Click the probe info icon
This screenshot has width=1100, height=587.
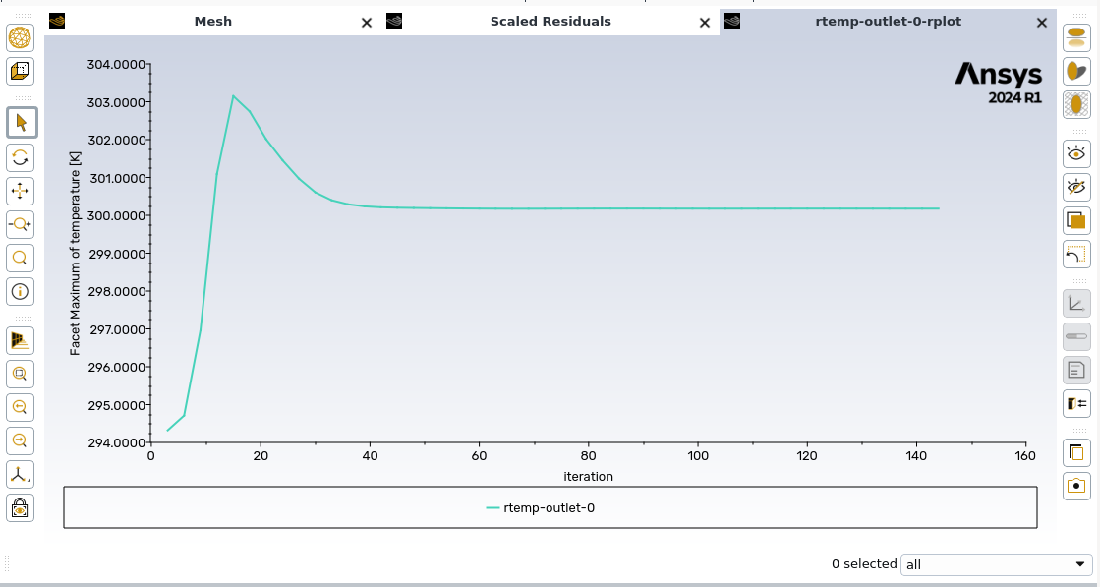pyautogui.click(x=20, y=292)
